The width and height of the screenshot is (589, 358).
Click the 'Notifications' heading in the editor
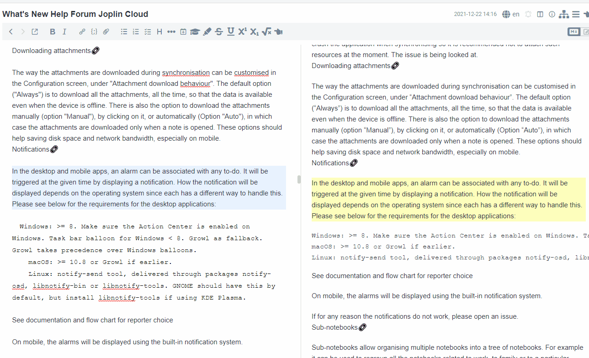coord(31,149)
